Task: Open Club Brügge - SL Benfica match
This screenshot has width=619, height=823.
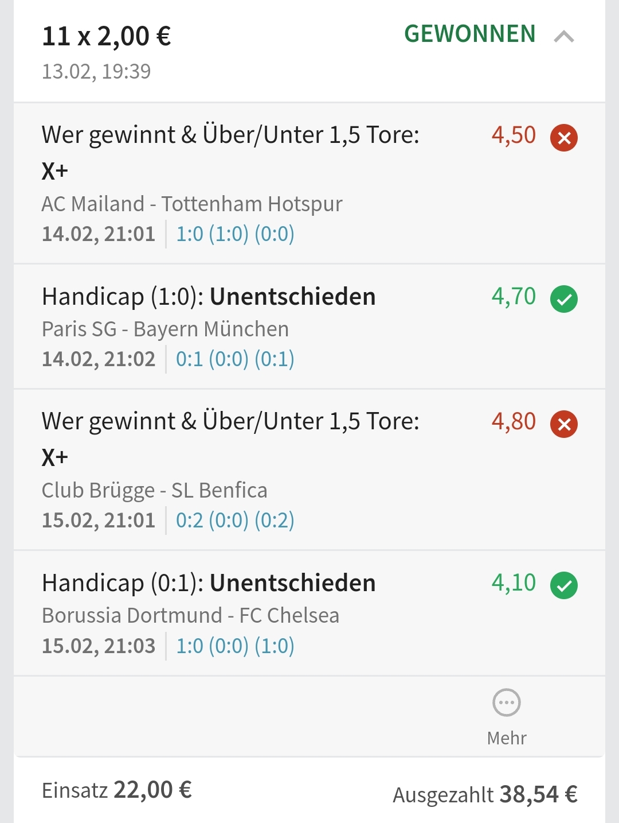Action: click(154, 491)
